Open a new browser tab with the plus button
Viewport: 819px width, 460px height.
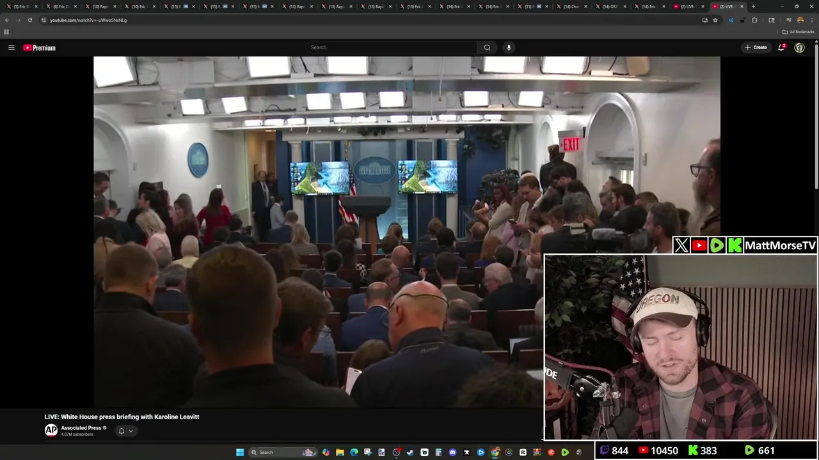pos(753,6)
